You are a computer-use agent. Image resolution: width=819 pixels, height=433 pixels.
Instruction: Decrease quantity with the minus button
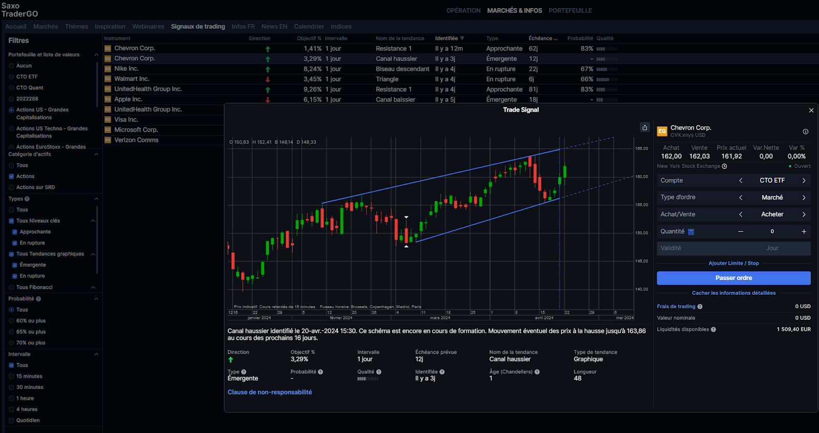tap(741, 232)
